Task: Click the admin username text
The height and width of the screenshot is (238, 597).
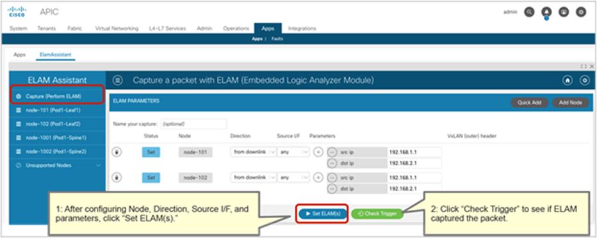Action: click(510, 12)
